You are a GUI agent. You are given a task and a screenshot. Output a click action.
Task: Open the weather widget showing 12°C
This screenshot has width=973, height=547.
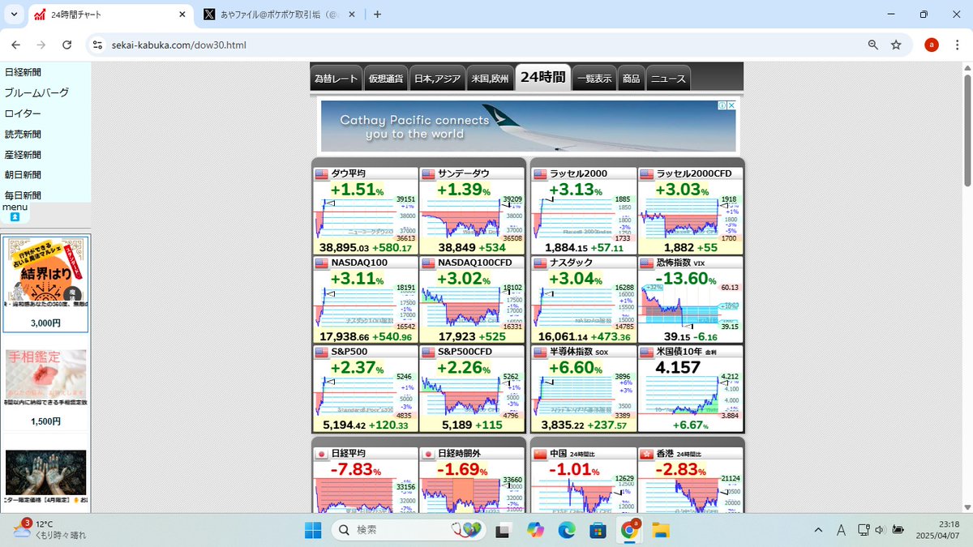(x=50, y=530)
